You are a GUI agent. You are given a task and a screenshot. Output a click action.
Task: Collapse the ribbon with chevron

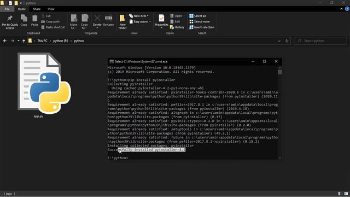(341, 9)
